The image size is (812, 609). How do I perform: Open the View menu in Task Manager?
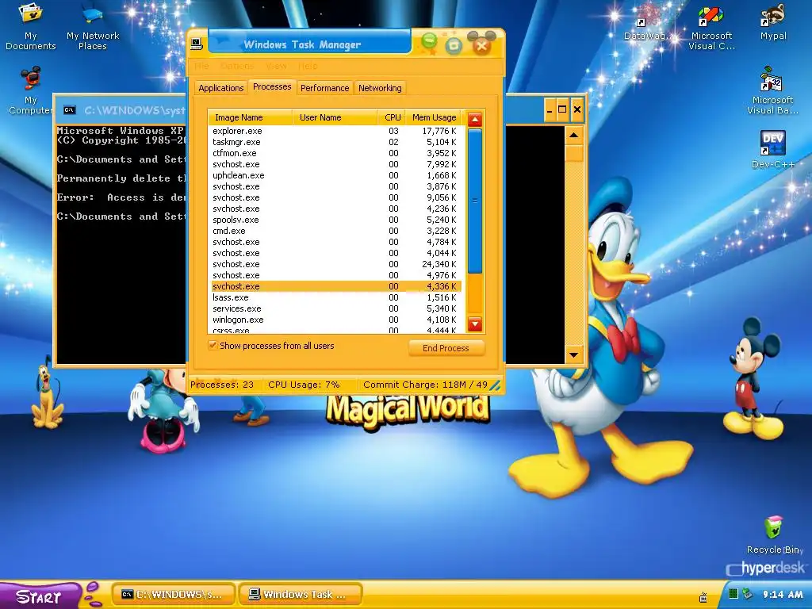click(276, 66)
